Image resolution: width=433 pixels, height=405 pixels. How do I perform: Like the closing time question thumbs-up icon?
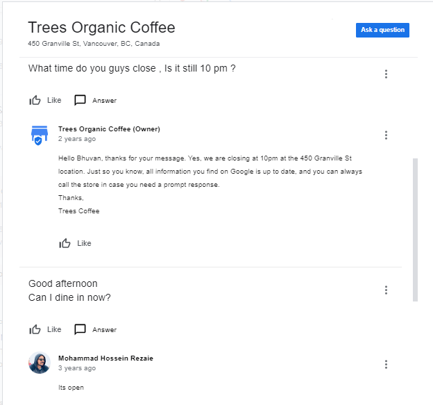click(35, 100)
